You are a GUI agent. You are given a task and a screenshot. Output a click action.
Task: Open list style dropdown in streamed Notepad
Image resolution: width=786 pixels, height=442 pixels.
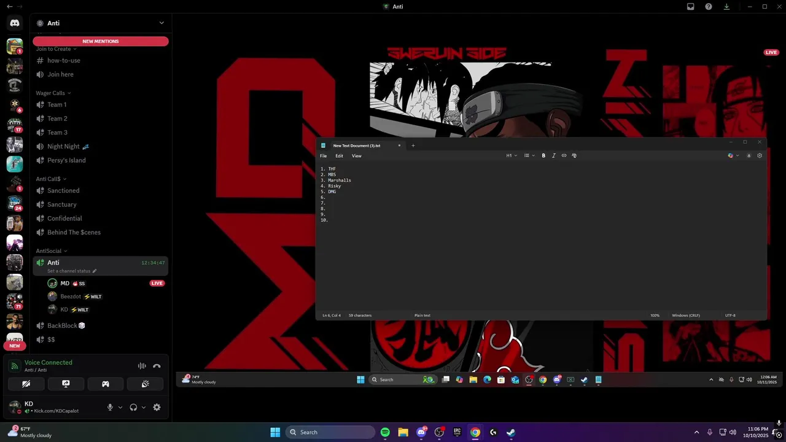tap(529, 155)
